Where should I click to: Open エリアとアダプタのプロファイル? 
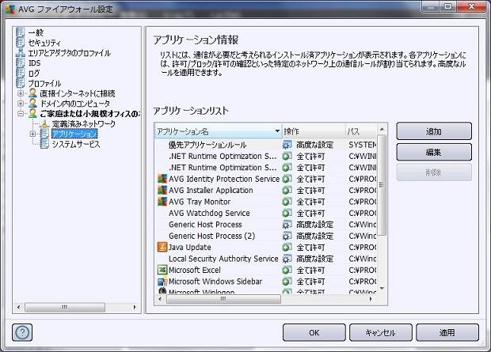point(69,53)
